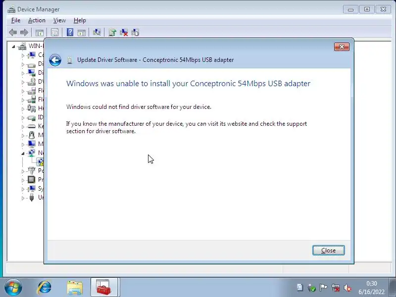This screenshot has width=396, height=297.
Task: Expand the Processors category arrow
Action: [x=23, y=180]
